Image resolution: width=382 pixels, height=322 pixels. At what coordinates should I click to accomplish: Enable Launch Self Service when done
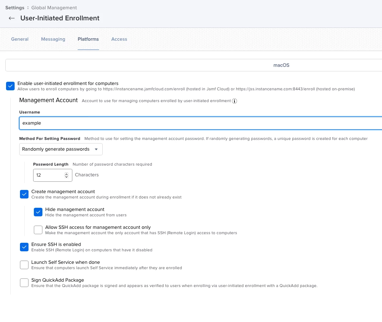coord(24,265)
